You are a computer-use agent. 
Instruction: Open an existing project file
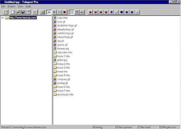(18, 12)
